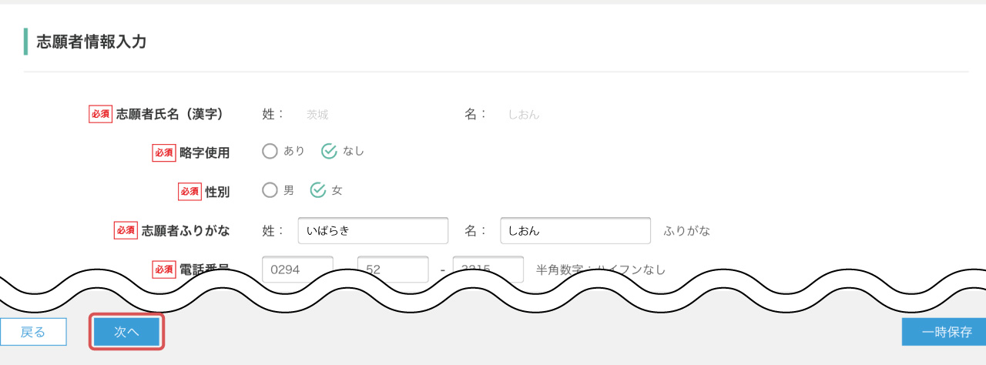Screen dimensions: 986x365
Task: Click the 必須 badge beside 志願者ふりがな
Action: tap(126, 229)
